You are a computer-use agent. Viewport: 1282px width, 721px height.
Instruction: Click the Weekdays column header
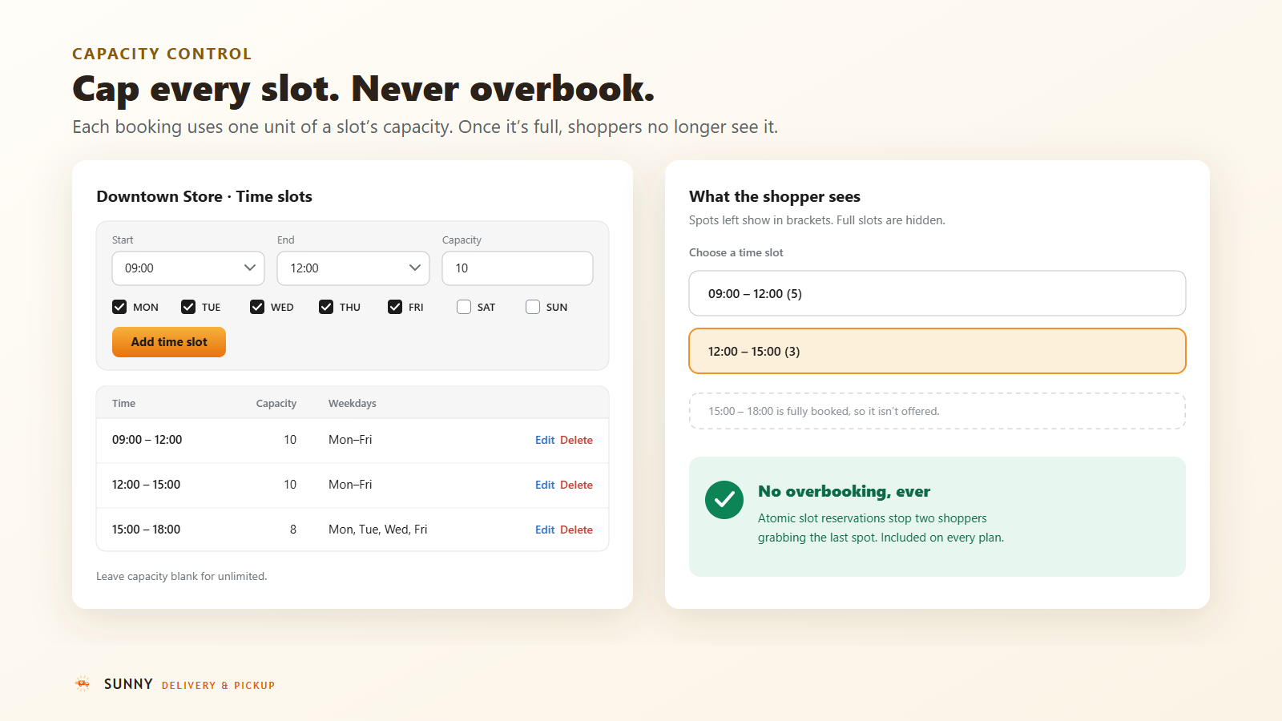click(x=353, y=403)
